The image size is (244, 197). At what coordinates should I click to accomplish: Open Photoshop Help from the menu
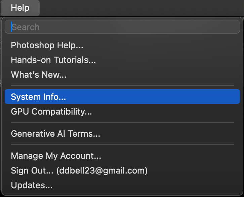(x=47, y=45)
